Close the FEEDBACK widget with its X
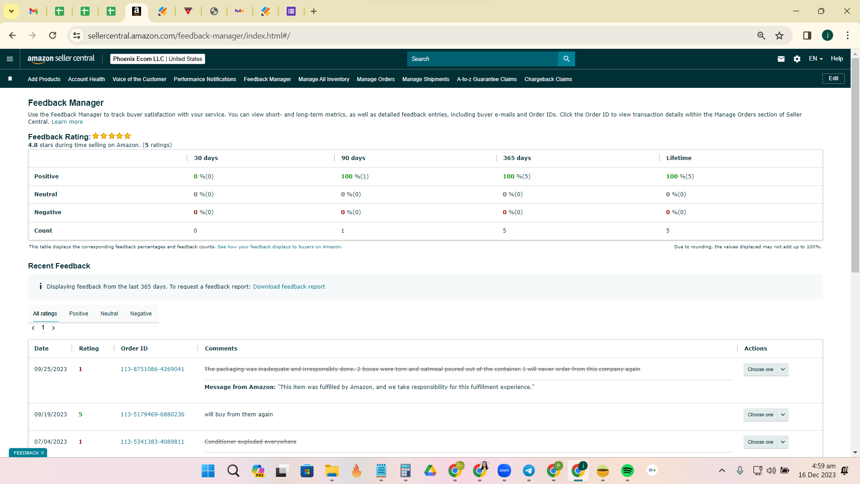 [x=43, y=453]
